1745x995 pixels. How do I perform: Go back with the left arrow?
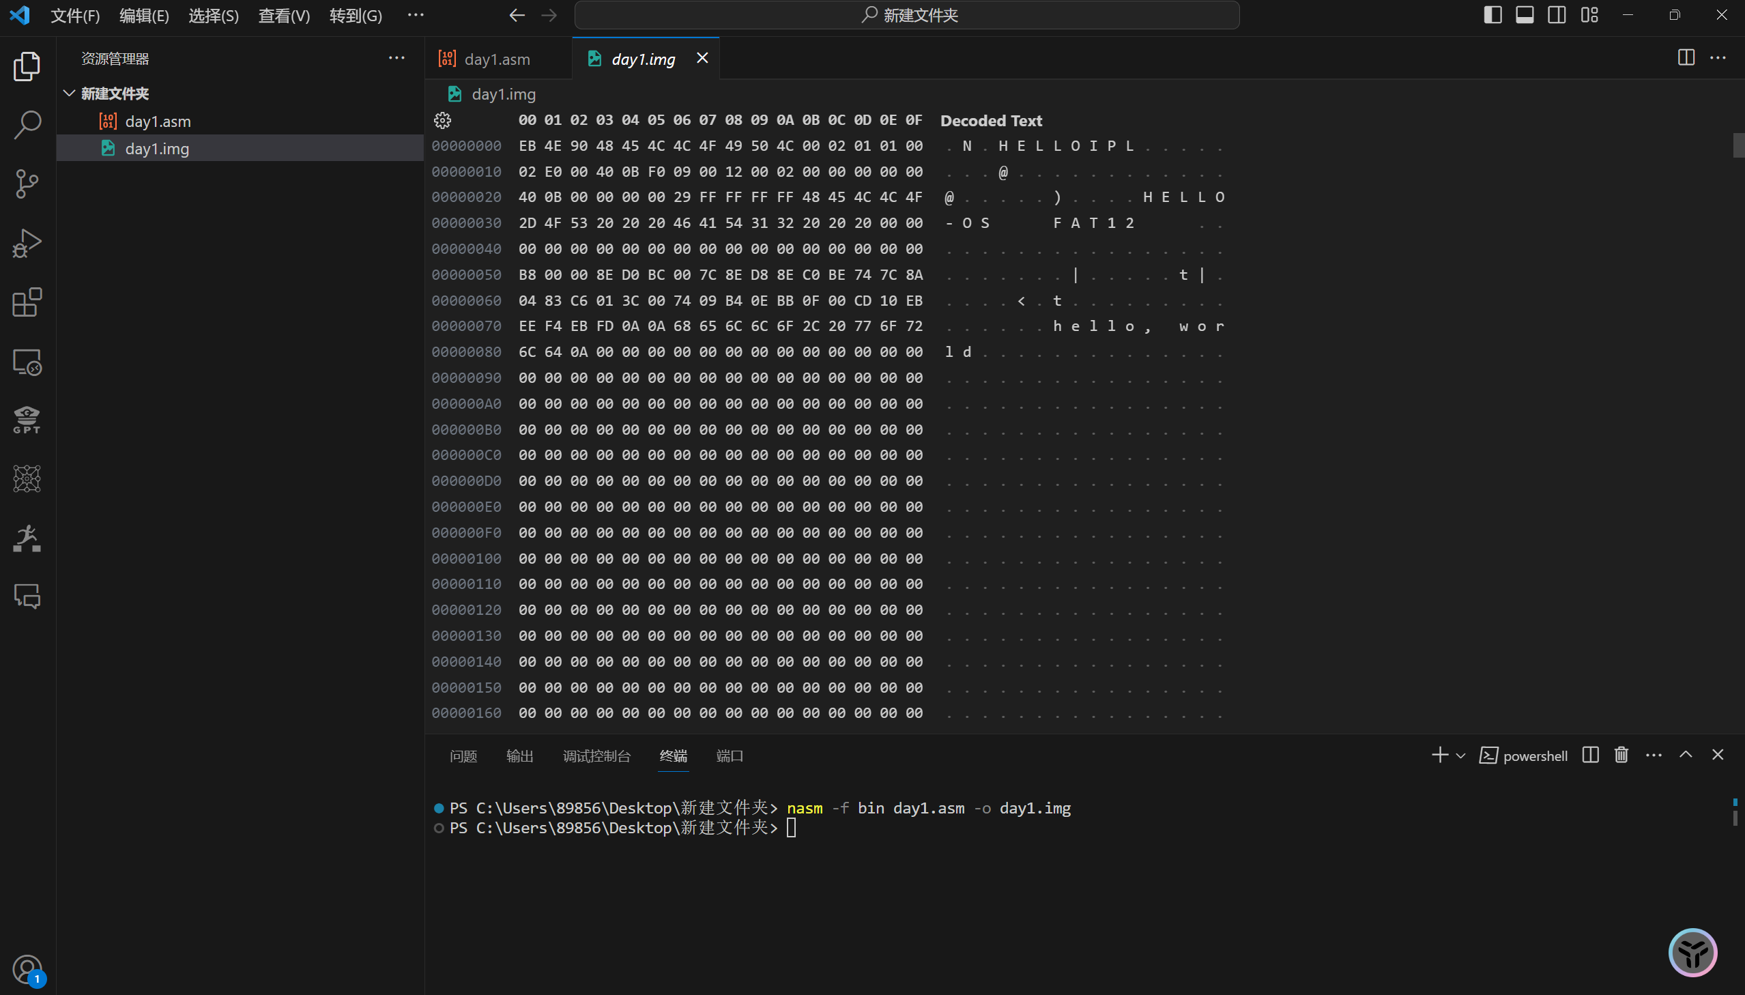coord(517,15)
